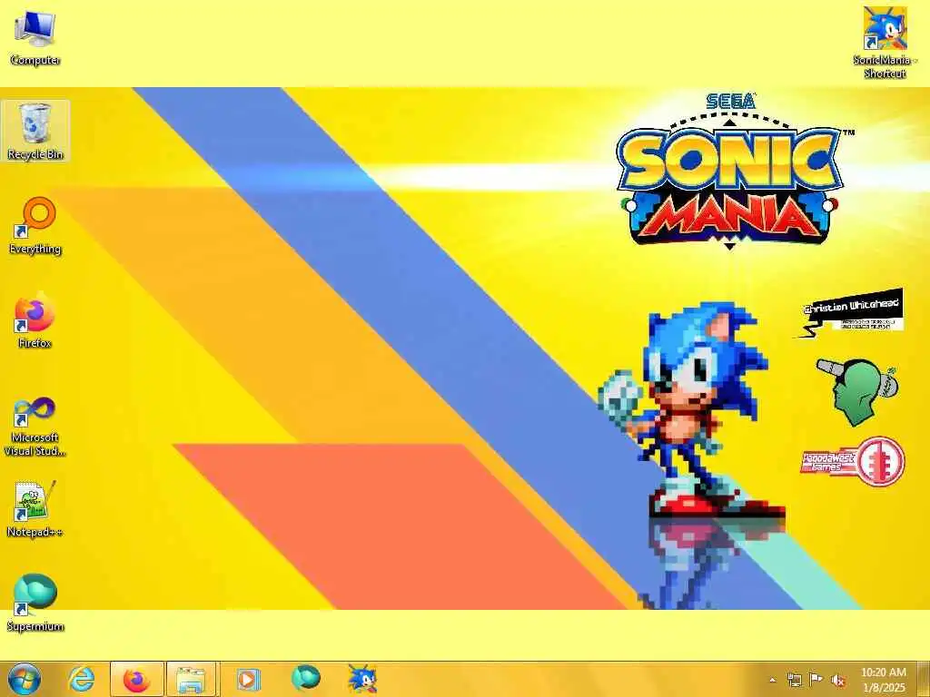Select the Notepad++ desktop shortcut
The image size is (930, 697).
(35, 509)
